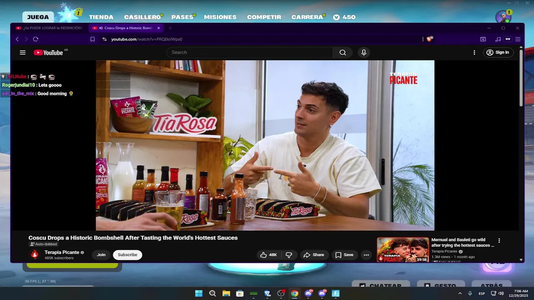Open volume control in system tray
Screen dimensions: 534x300
(501, 293)
